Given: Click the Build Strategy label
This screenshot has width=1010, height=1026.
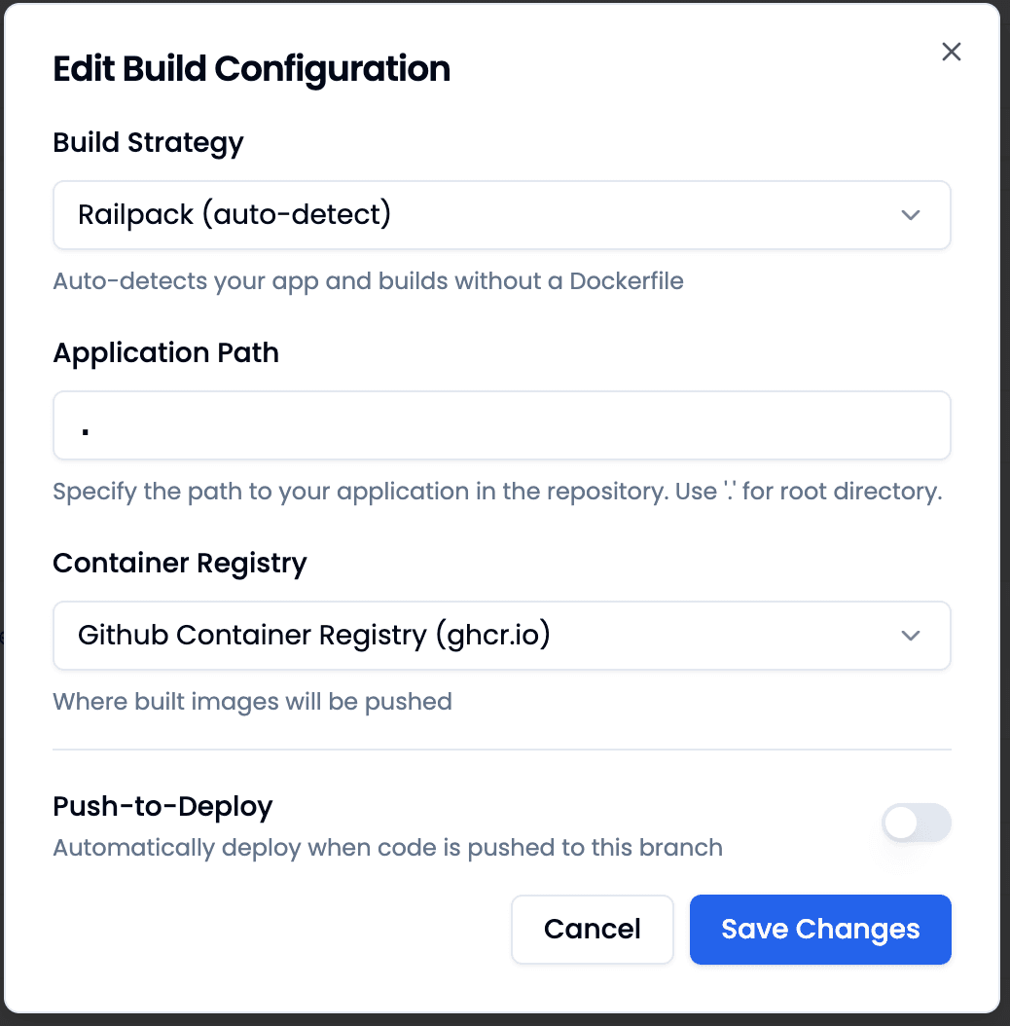Looking at the screenshot, I should click(x=148, y=142).
